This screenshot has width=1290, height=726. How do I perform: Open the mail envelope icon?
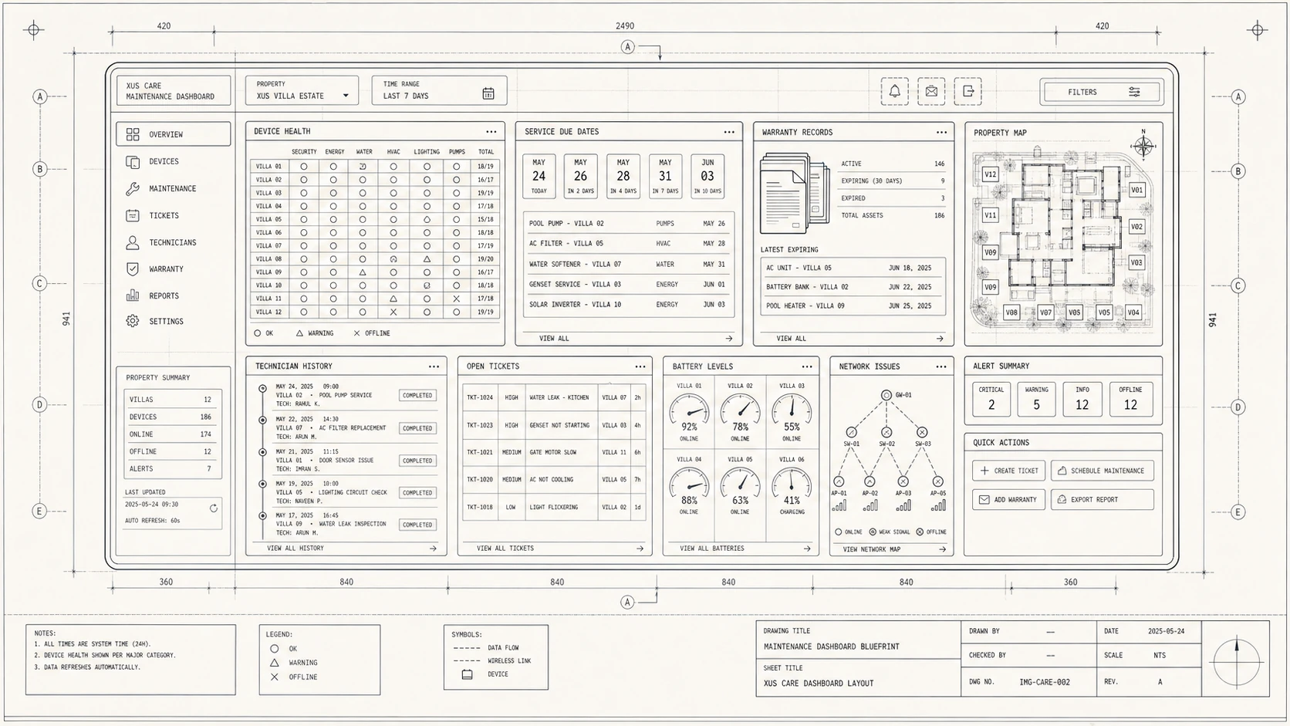click(x=931, y=91)
